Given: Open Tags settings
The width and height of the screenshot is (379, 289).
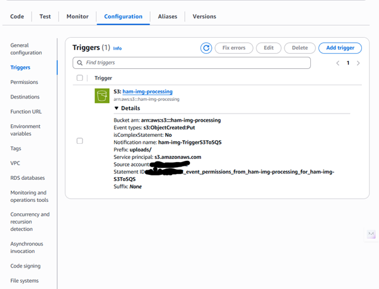Looking at the screenshot, I should 16,148.
